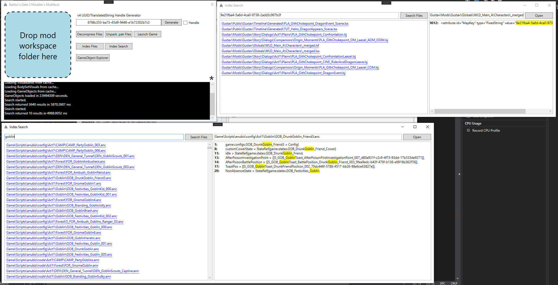The height and width of the screenshot is (285, 558).
Task: Click Search Files in top Index Search window
Action: (x=414, y=16)
